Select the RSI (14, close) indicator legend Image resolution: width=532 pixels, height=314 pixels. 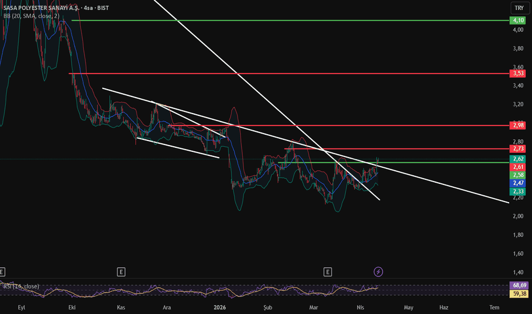click(21, 287)
